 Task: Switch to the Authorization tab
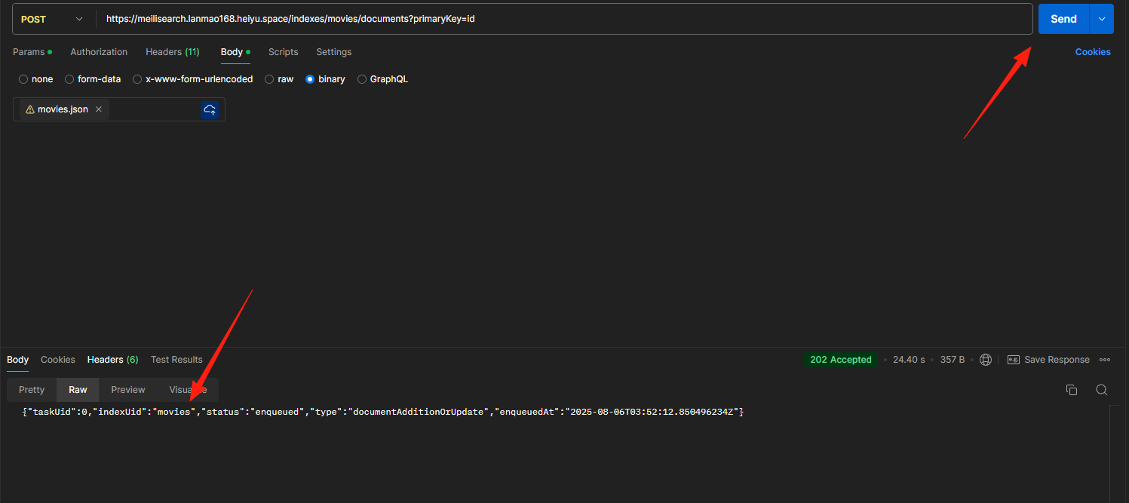[99, 52]
